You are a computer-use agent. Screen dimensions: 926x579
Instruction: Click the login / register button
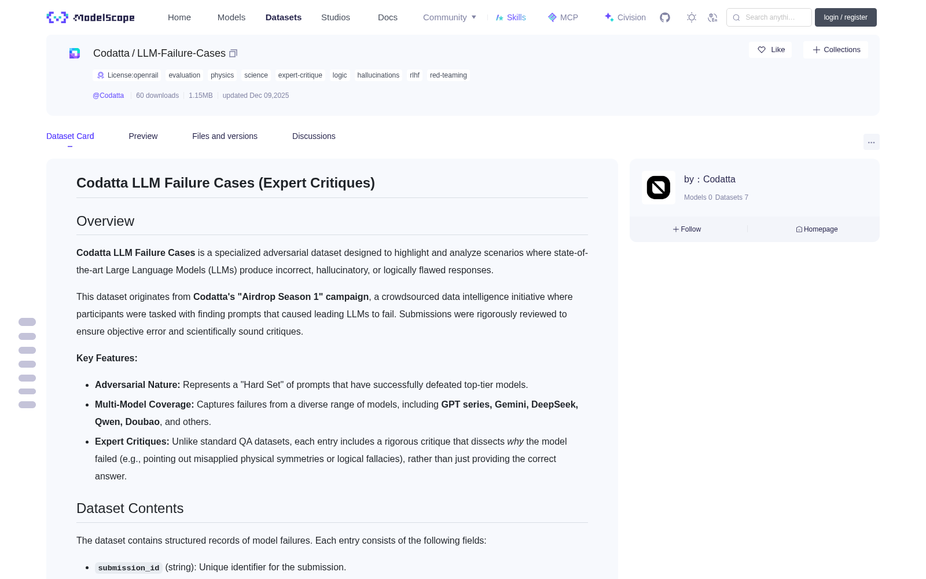tap(846, 17)
